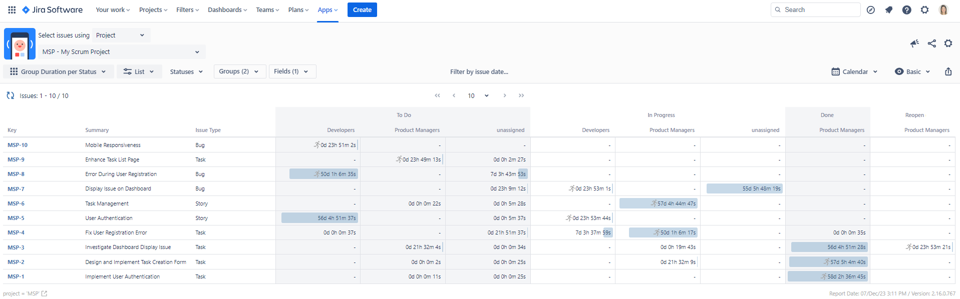Screen dimensions: 960x299
Task: Go to the next page arrow
Action: [x=504, y=95]
